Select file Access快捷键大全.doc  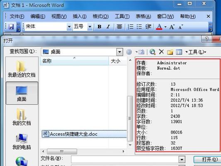pos(84,134)
